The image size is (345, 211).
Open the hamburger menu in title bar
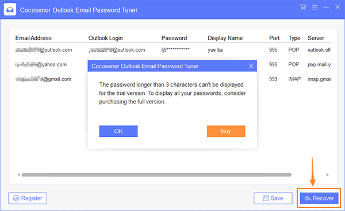tap(315, 7)
